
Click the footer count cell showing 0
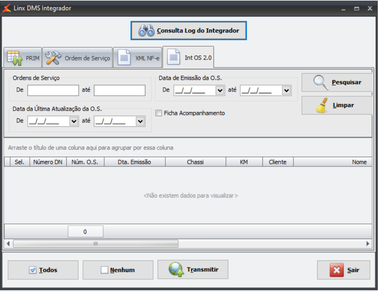(x=85, y=232)
